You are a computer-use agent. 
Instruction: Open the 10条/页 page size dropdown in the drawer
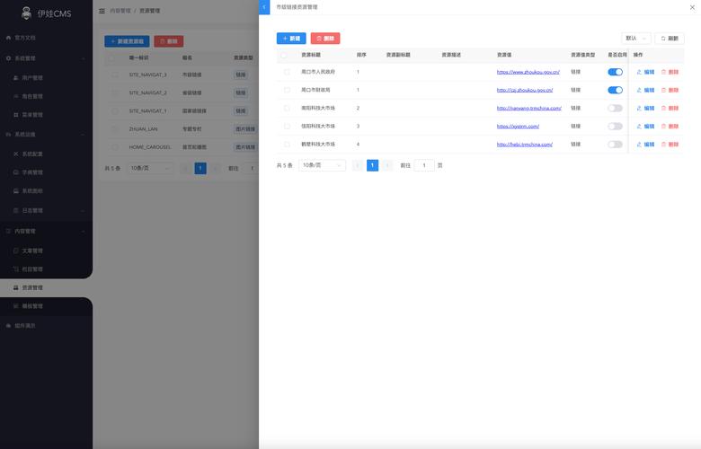pyautogui.click(x=322, y=165)
